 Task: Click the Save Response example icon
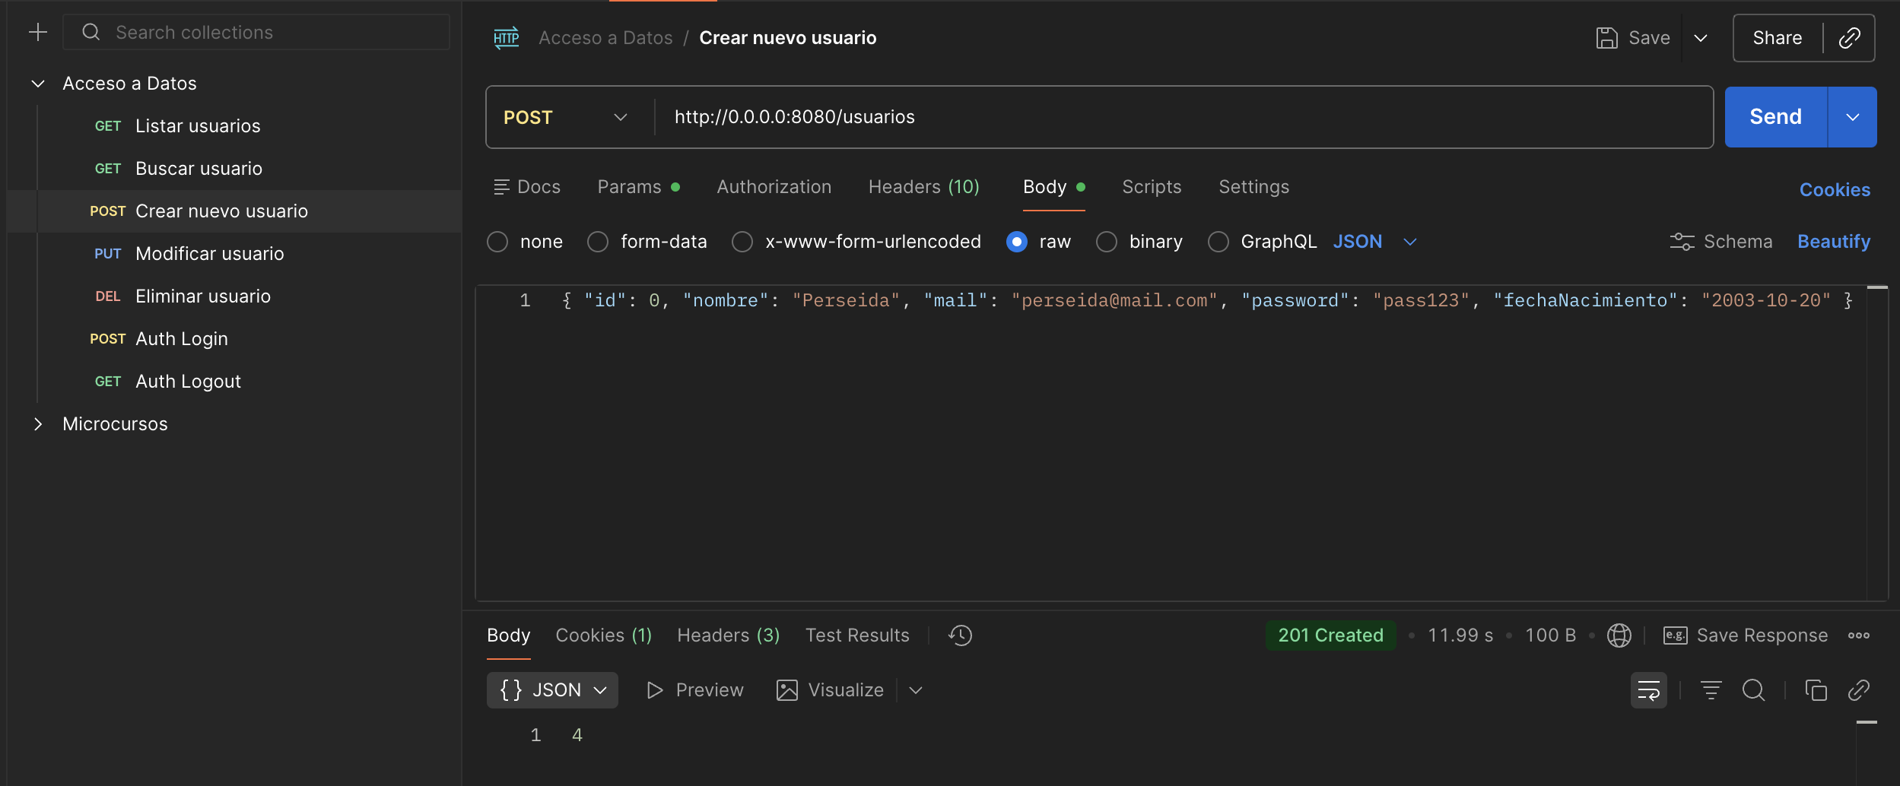point(1676,635)
